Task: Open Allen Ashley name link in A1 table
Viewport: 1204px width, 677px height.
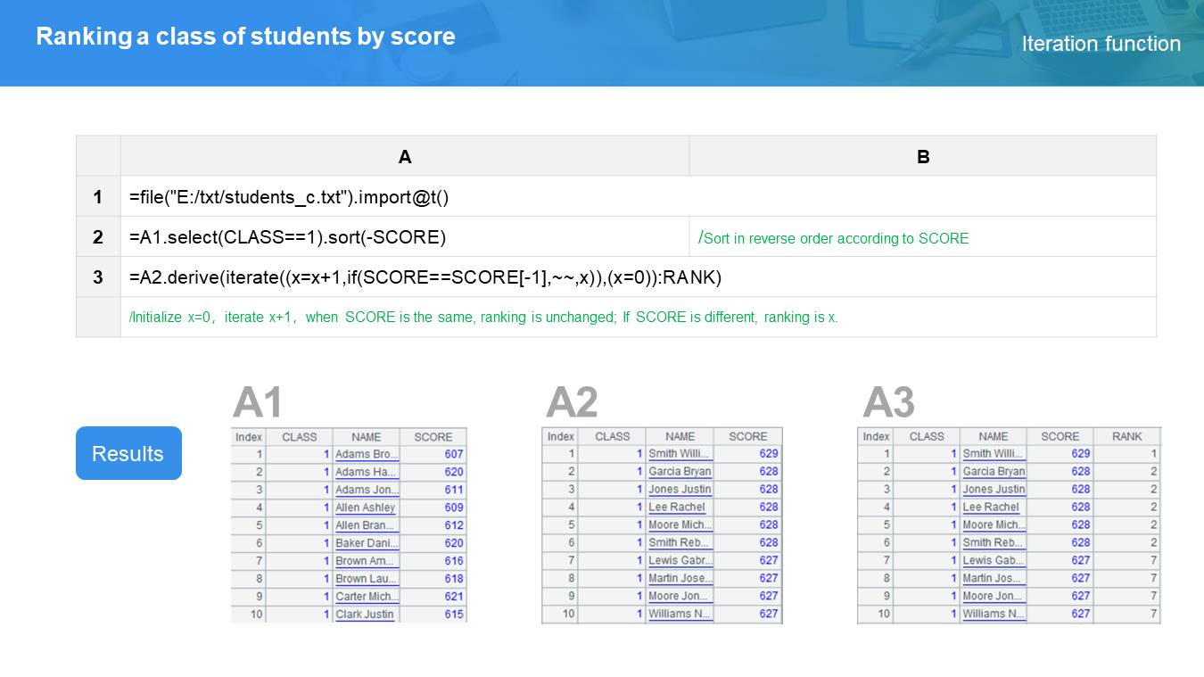Action: 365,508
